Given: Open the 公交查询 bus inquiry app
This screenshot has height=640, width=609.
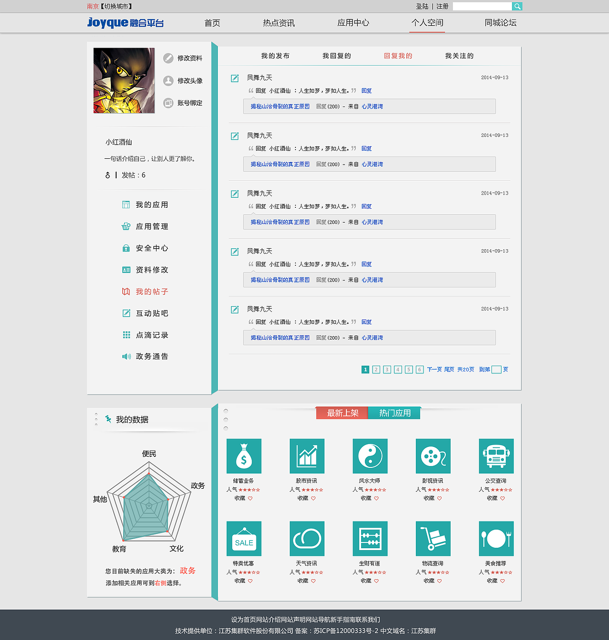Looking at the screenshot, I should click(x=496, y=456).
